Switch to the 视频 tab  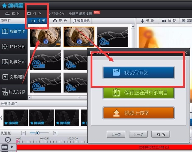point(38,21)
